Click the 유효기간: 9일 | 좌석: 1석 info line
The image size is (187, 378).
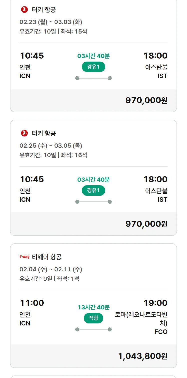pos(49,279)
